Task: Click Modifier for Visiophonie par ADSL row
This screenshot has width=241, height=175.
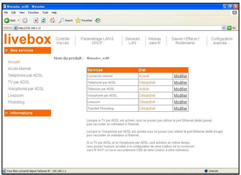Action: coord(181,96)
